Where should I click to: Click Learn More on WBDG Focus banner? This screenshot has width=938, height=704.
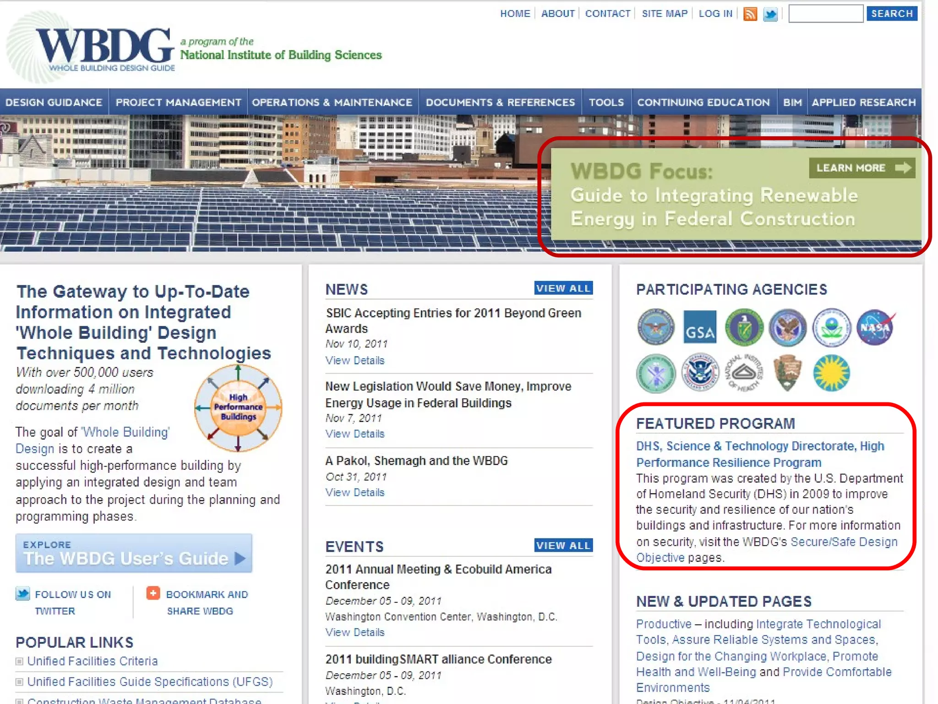pos(862,168)
